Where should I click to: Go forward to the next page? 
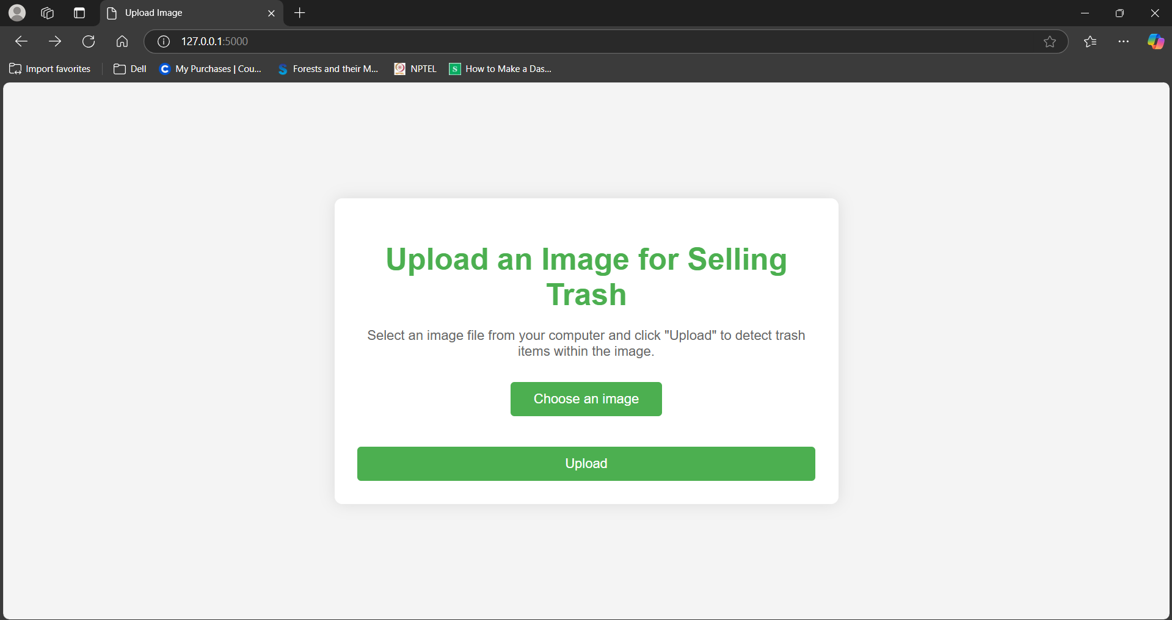[55, 41]
